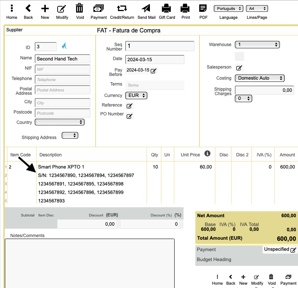Click the bottom Home menu icon

pos(217,280)
